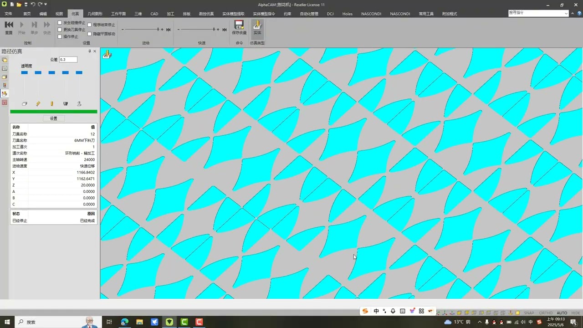Enable the 更换刀具停止 checkbox
583x328 pixels.
point(60,30)
